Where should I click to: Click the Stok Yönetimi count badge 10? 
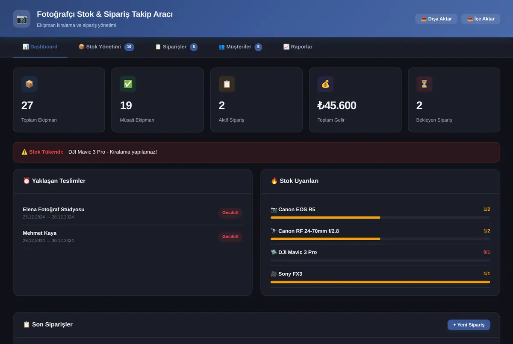click(x=129, y=47)
